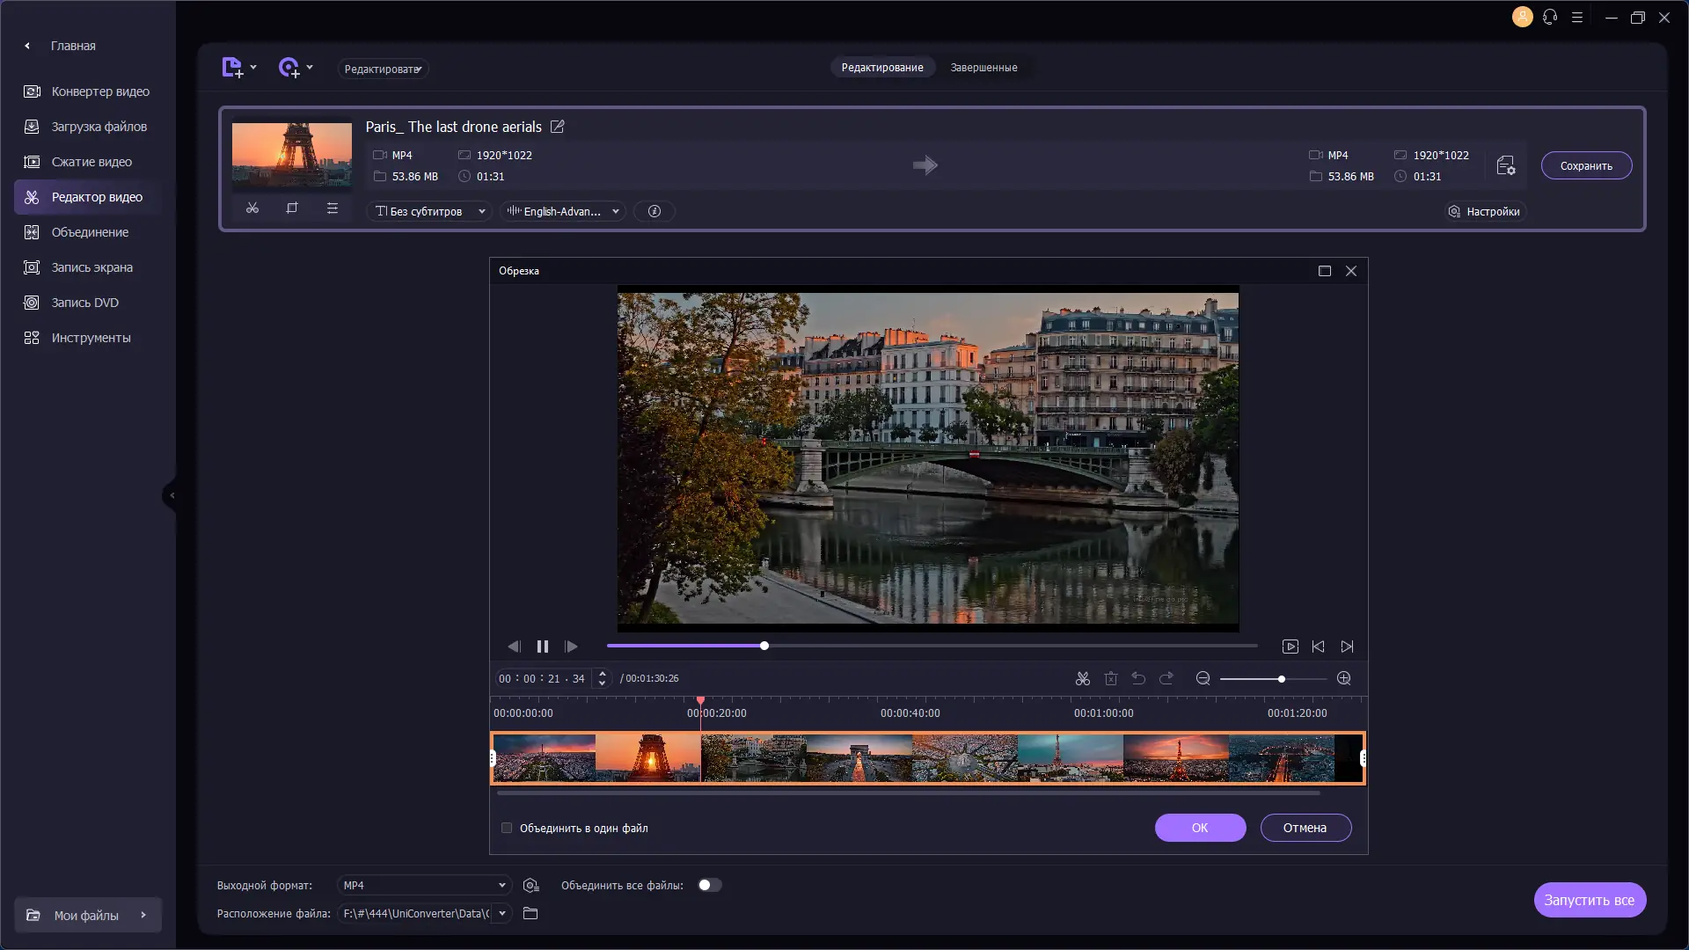Expand the English-Advan... audio track dropdown
Image resolution: width=1689 pixels, height=950 pixels.
click(x=563, y=211)
